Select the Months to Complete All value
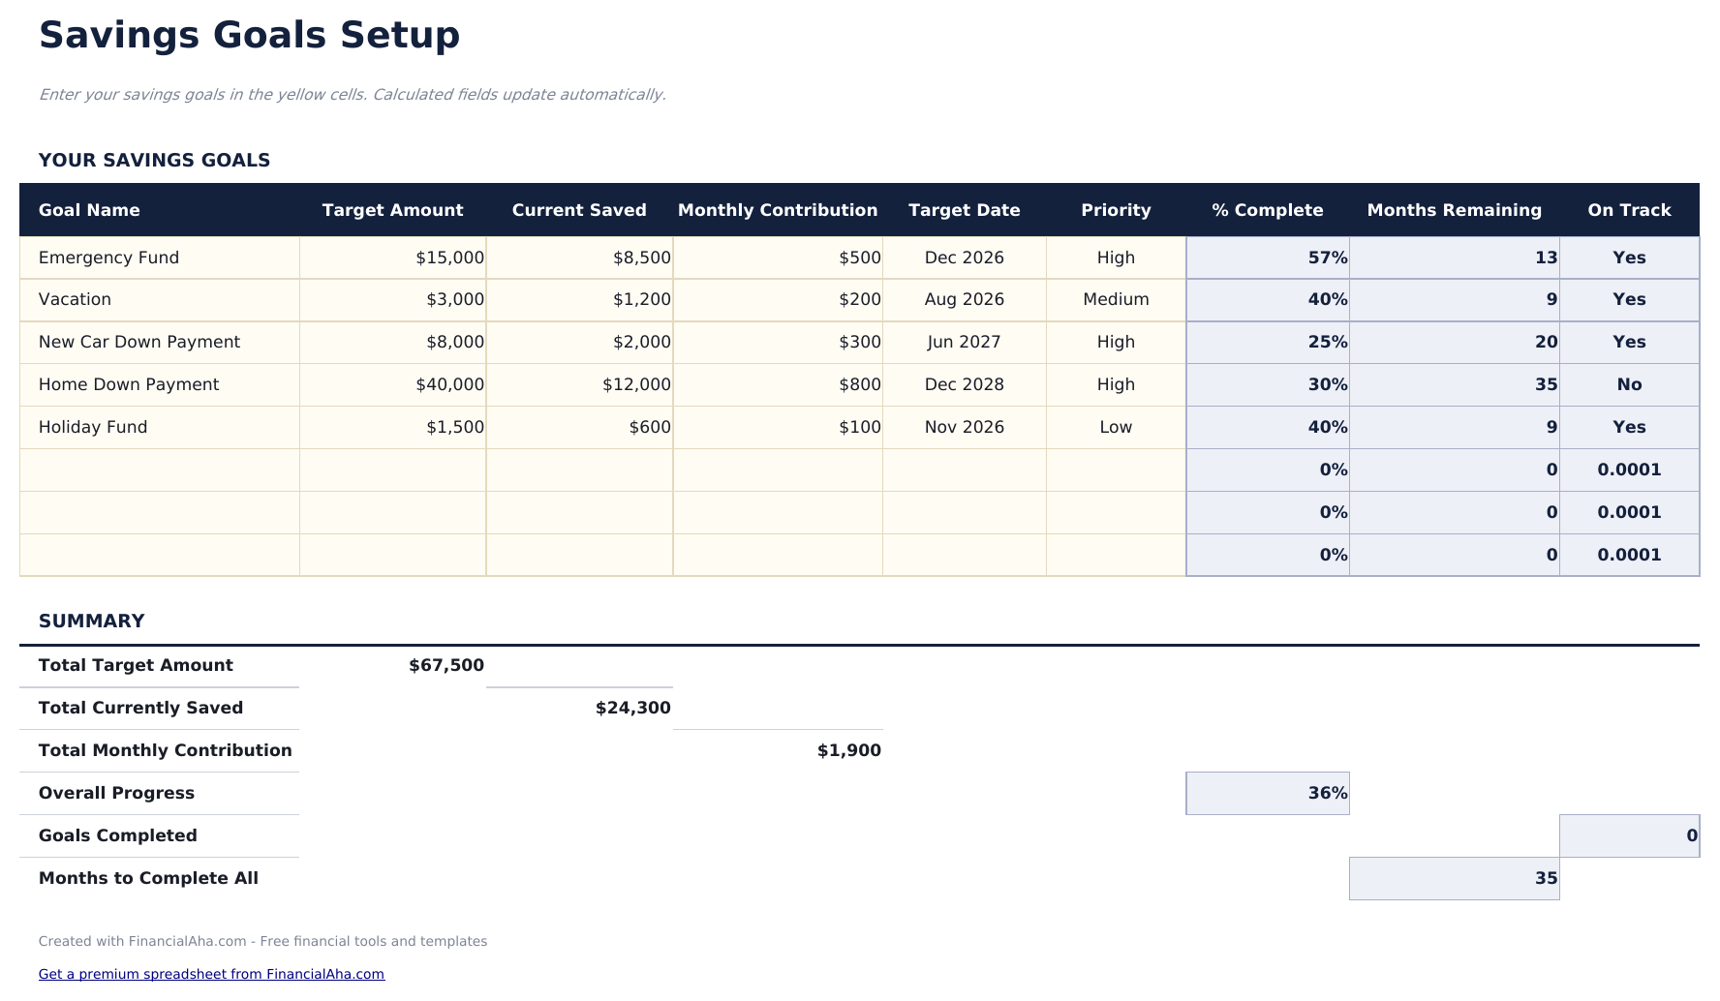This screenshot has height=1001, width=1720. 1453,878
